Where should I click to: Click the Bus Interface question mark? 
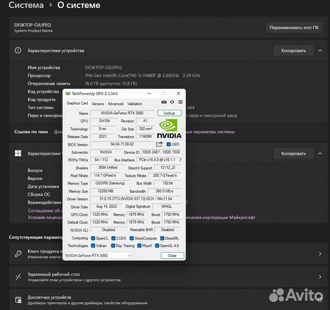pos(180,160)
